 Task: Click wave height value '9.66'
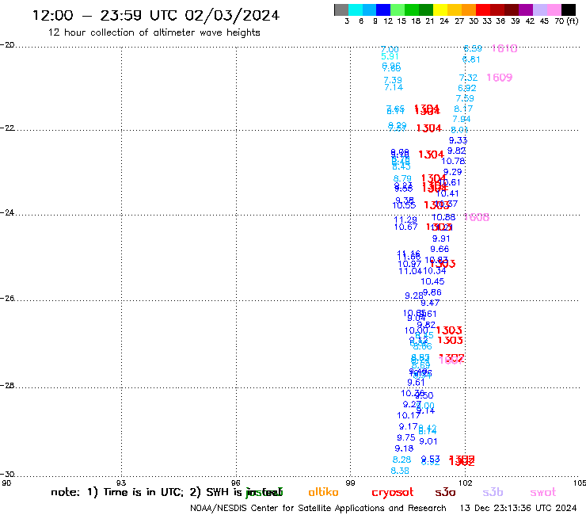439,249
